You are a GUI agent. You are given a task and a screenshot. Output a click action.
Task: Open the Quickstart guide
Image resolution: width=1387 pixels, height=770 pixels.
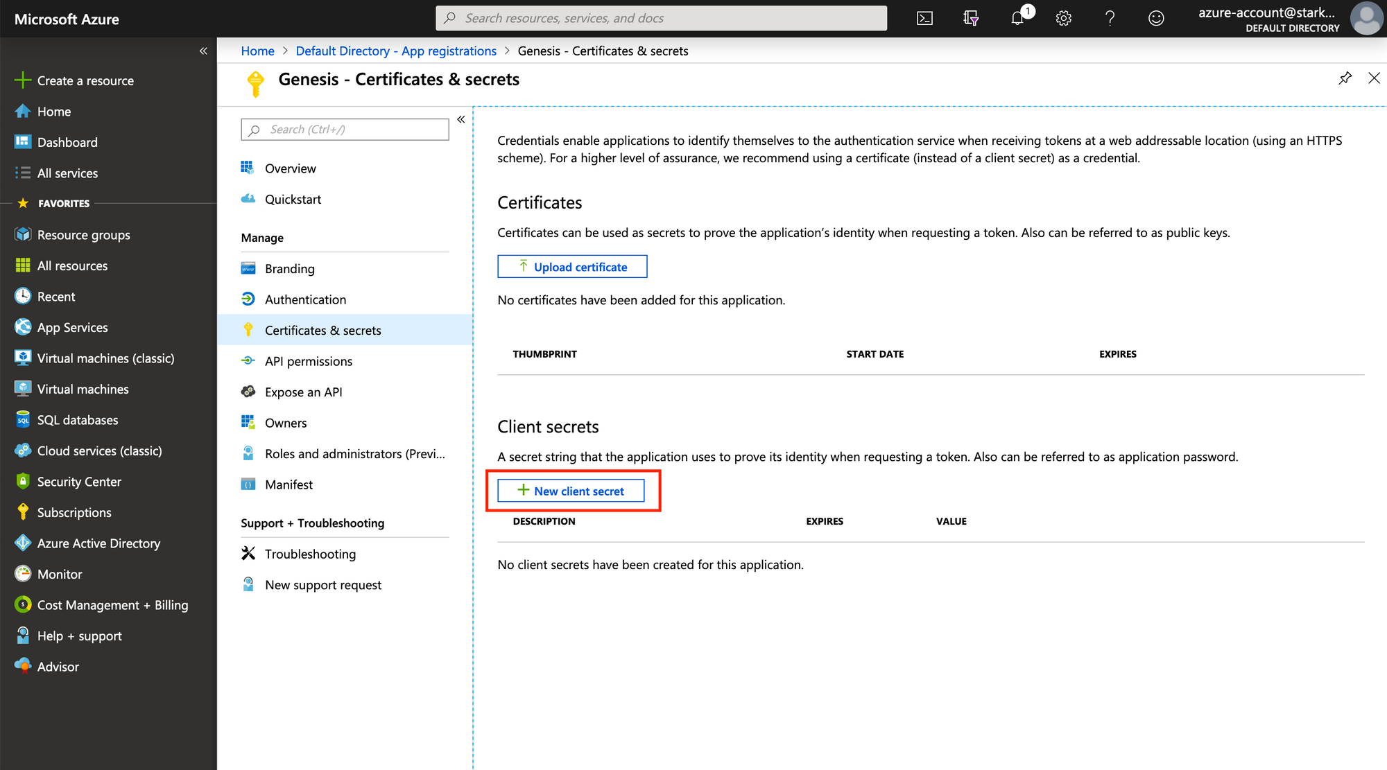coord(292,198)
